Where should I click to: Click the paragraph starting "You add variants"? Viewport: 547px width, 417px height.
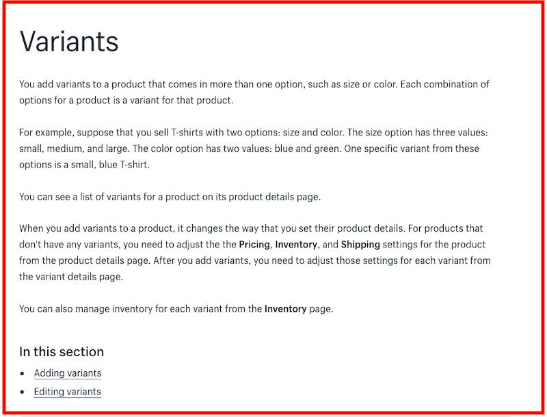(254, 92)
